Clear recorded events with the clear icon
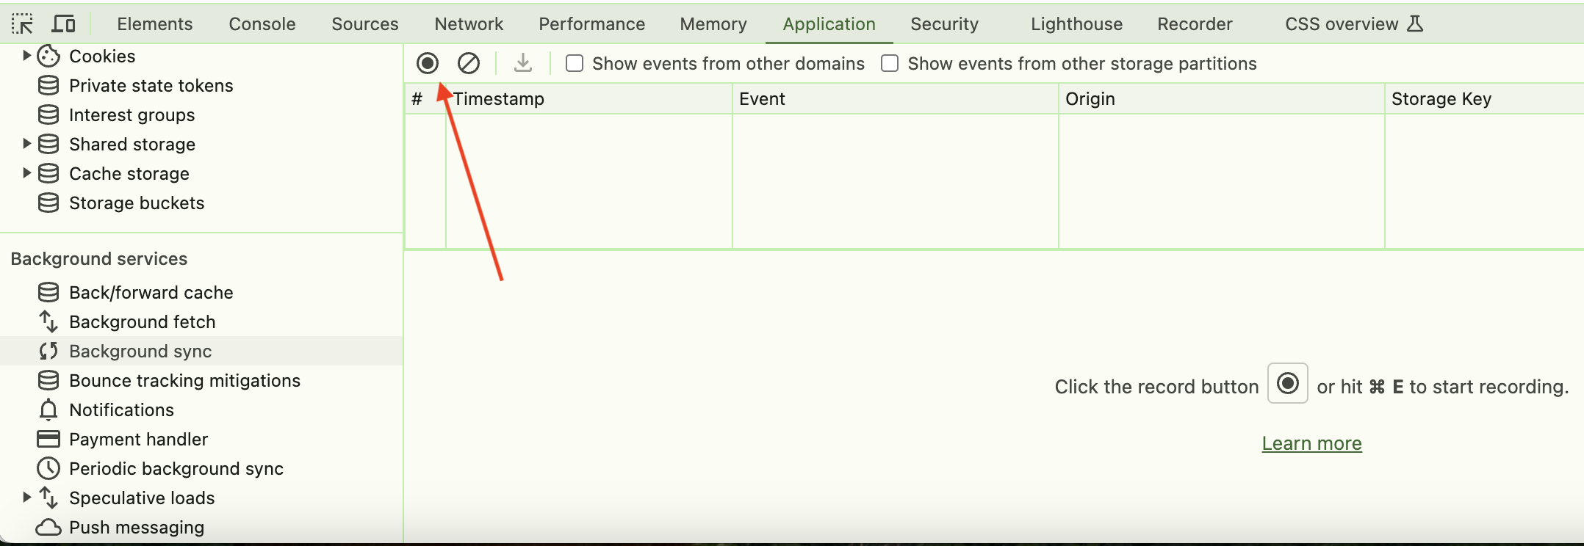Image resolution: width=1584 pixels, height=546 pixels. (469, 63)
